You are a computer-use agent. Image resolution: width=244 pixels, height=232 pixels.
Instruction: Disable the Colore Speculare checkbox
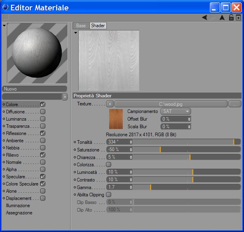tap(43, 184)
